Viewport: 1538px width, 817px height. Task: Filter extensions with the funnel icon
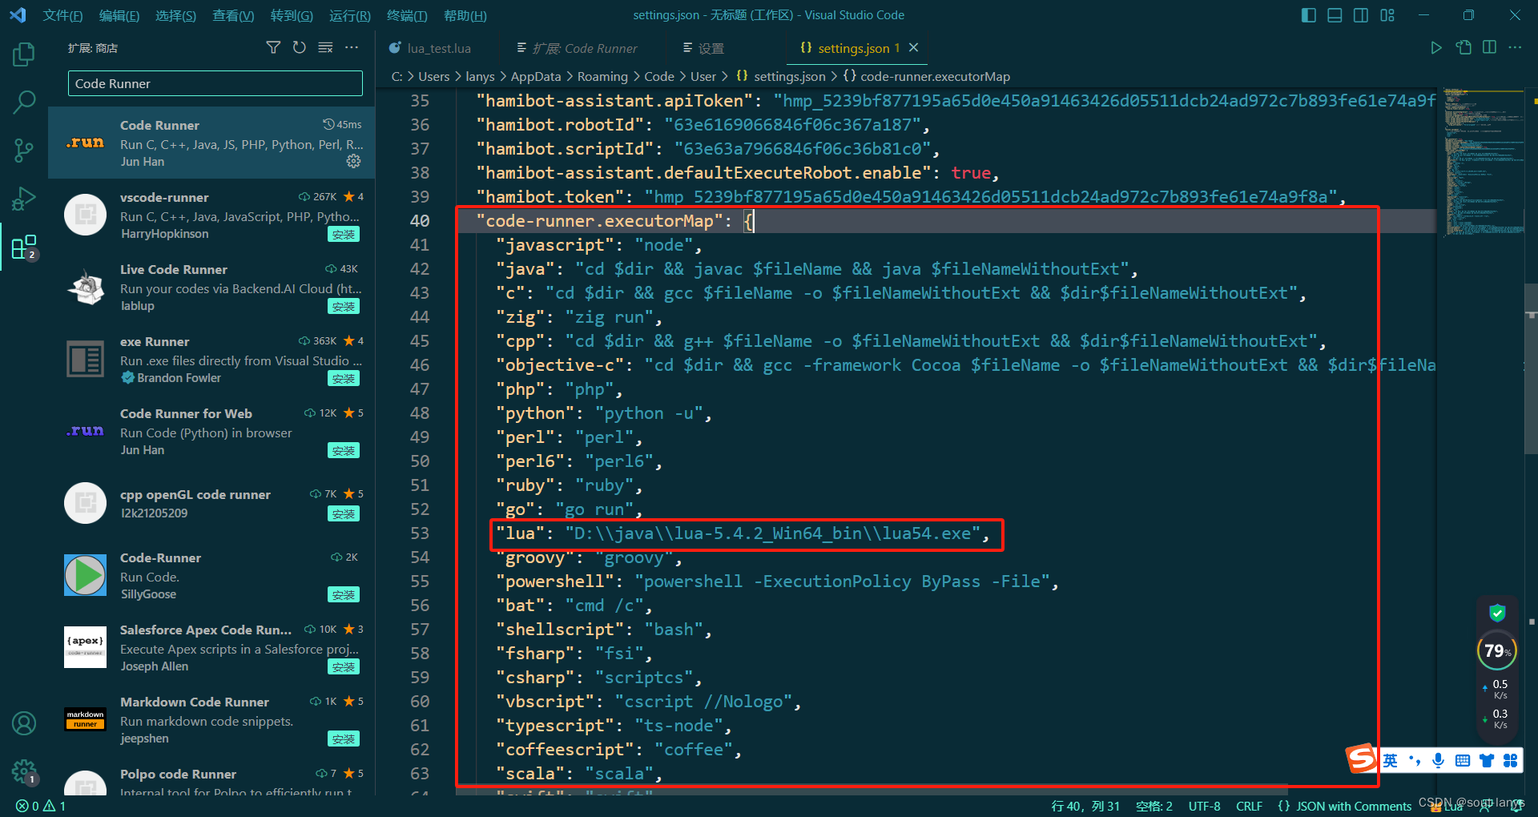coord(273,48)
